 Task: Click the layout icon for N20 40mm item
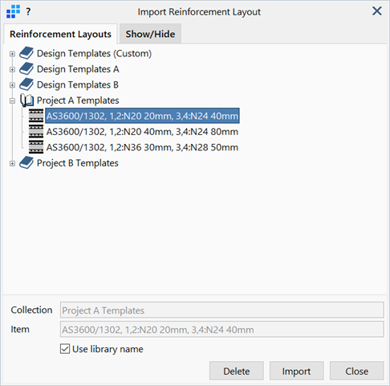(x=36, y=132)
